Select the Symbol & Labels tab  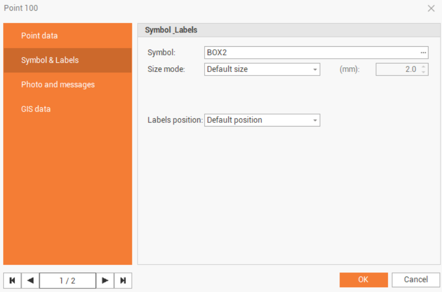(50, 60)
